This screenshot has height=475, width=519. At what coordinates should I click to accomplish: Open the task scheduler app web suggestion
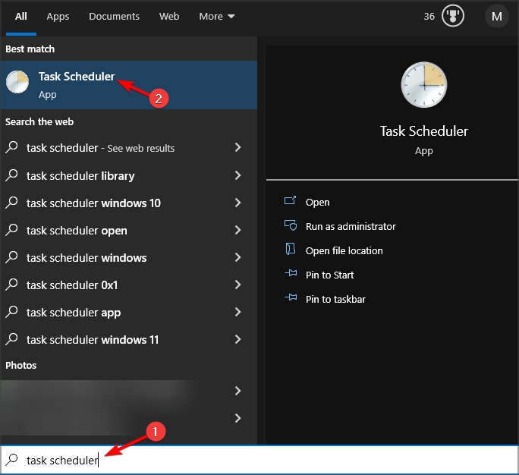[74, 312]
